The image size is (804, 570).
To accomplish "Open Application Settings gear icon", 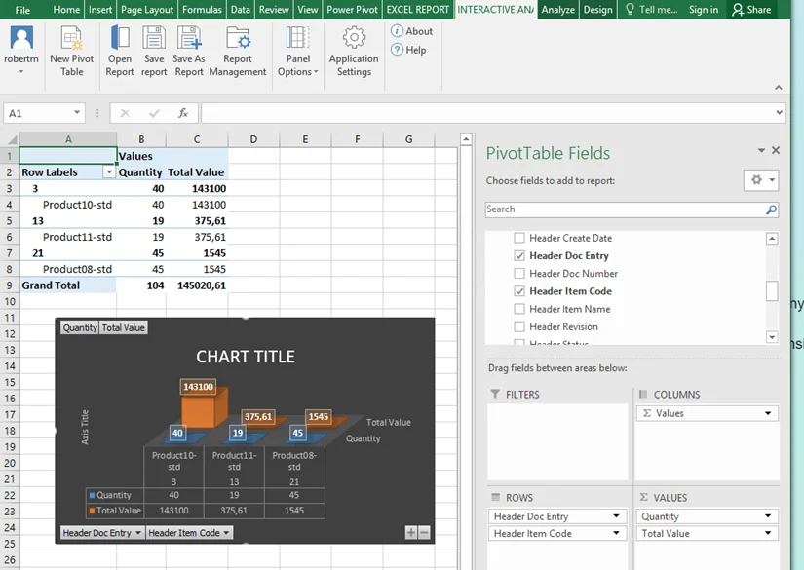I will point(354,40).
